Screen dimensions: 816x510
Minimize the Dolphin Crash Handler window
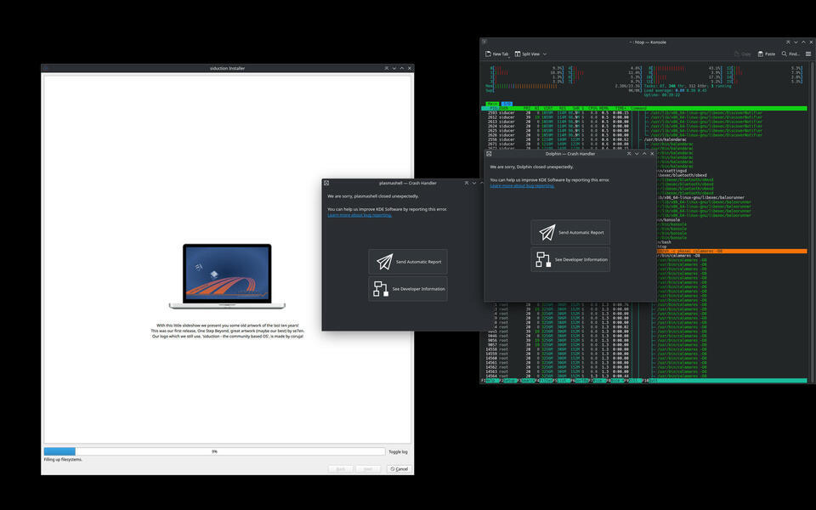[637, 154]
